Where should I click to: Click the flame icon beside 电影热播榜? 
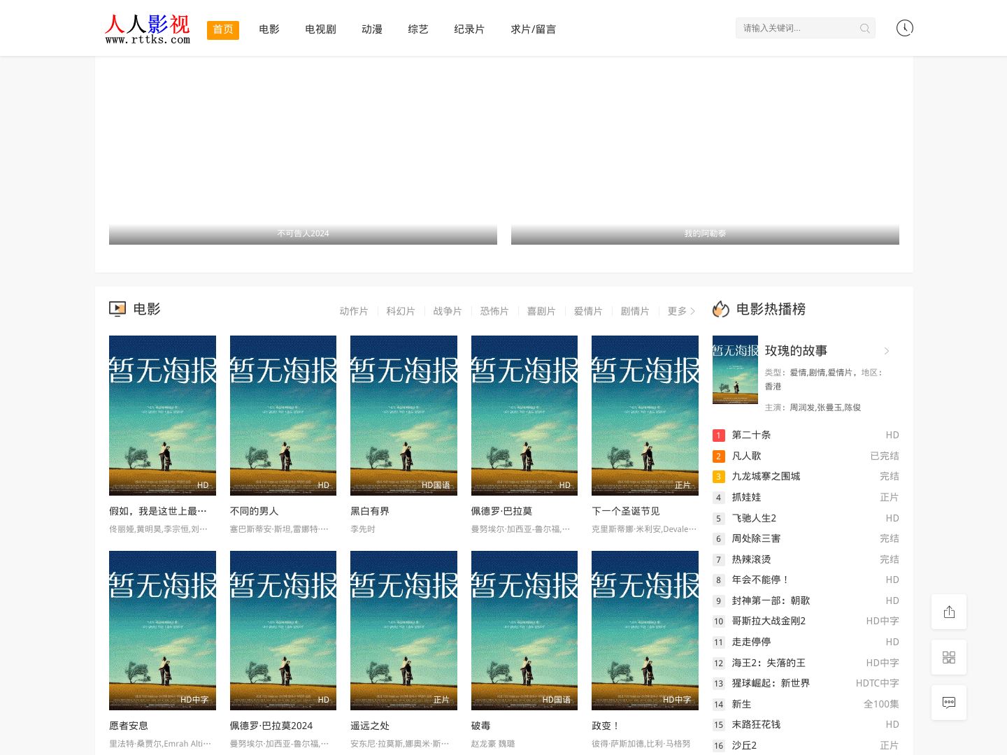pos(720,309)
